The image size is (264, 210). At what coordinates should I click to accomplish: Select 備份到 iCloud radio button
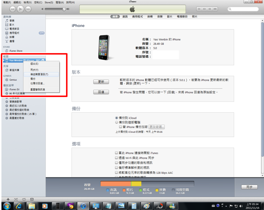(117, 118)
